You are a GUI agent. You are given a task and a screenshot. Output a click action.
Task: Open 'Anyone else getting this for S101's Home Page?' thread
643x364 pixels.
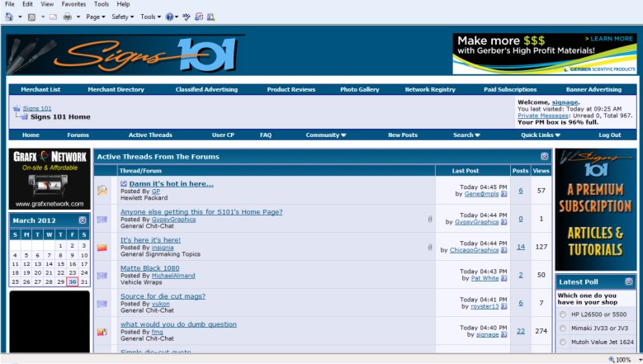(x=201, y=212)
